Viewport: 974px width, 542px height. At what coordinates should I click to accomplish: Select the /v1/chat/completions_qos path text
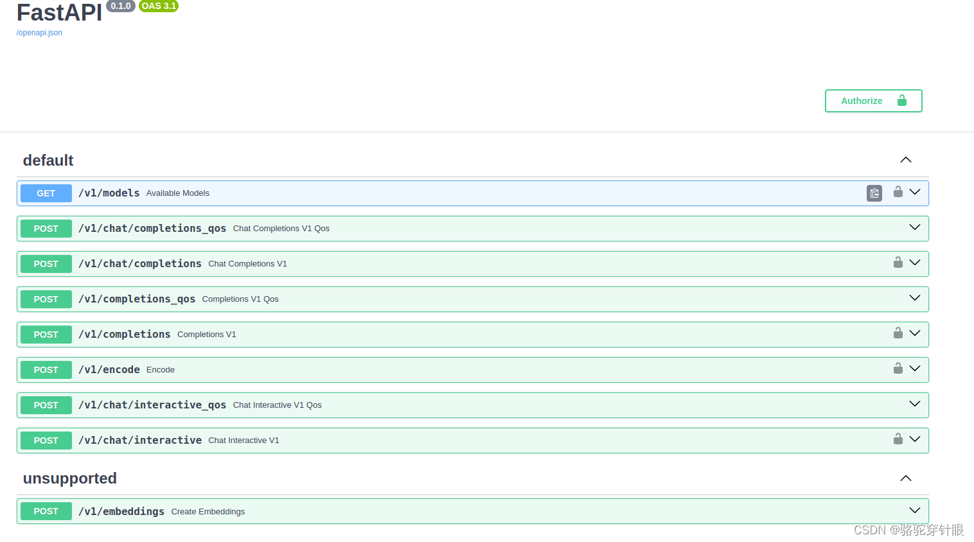152,229
